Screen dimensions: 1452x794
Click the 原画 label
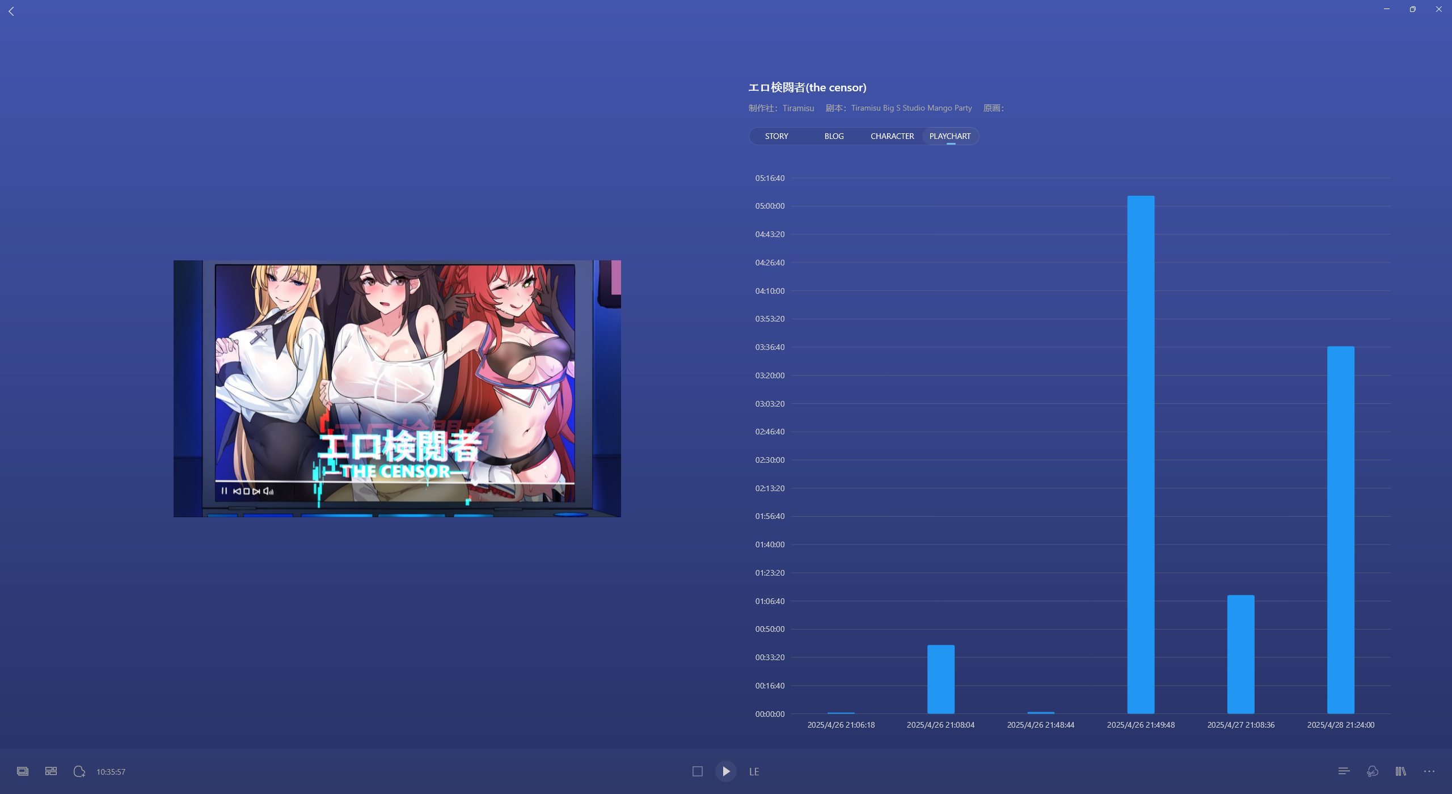tap(993, 108)
